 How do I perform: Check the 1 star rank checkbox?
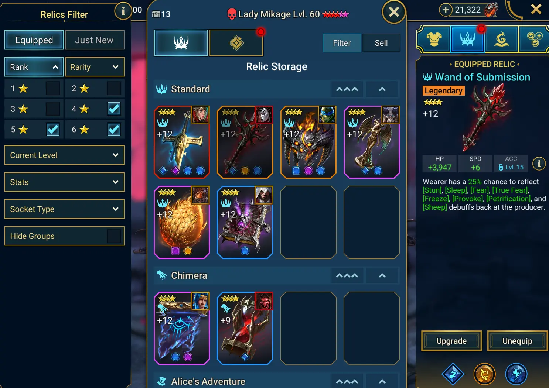(x=53, y=88)
